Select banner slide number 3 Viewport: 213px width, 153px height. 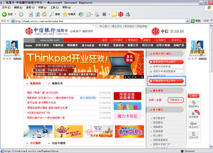pyautogui.click(x=132, y=77)
